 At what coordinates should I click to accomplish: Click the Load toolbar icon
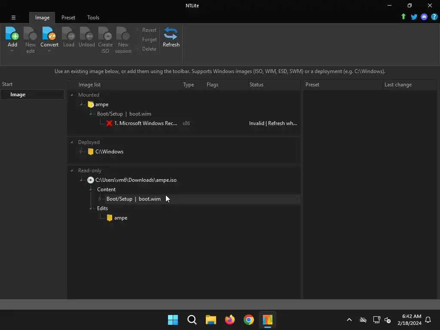click(68, 33)
